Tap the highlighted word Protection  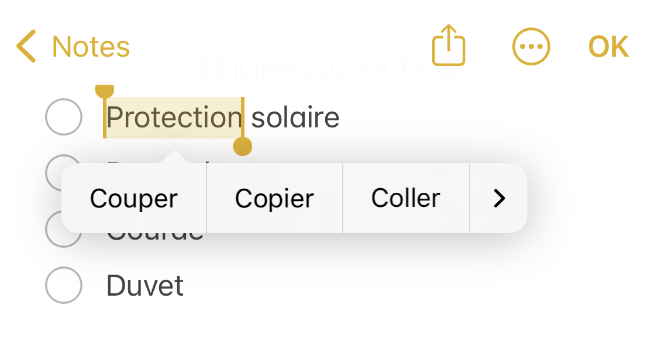[174, 117]
